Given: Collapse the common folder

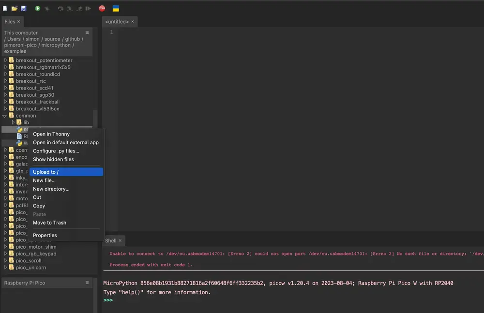Looking at the screenshot, I should pos(4,115).
